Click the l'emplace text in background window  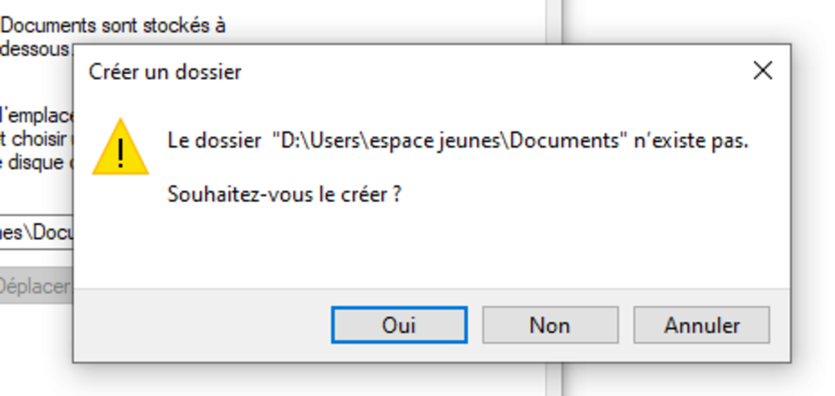[36, 115]
